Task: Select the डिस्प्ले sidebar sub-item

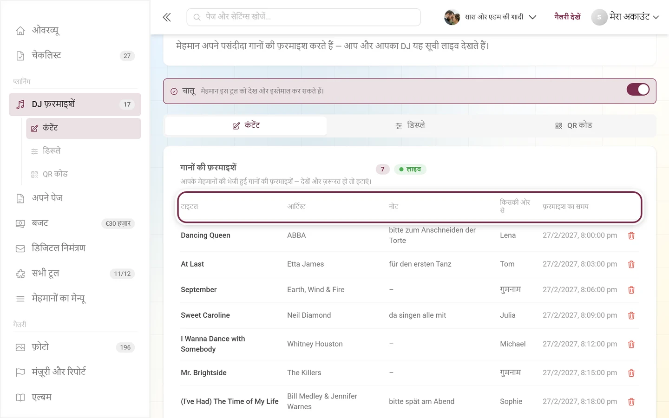Action: [x=84, y=151]
